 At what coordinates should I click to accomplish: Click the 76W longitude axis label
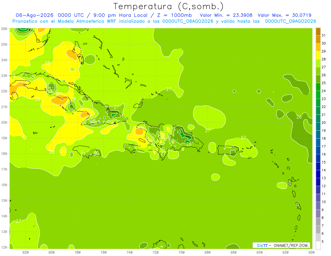point(104,252)
